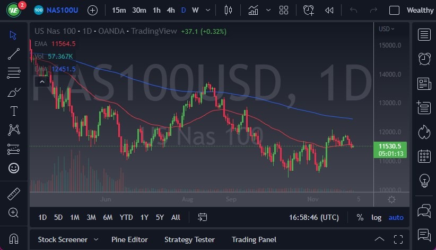
Task: Select the daily D timeframe
Action: 184,10
